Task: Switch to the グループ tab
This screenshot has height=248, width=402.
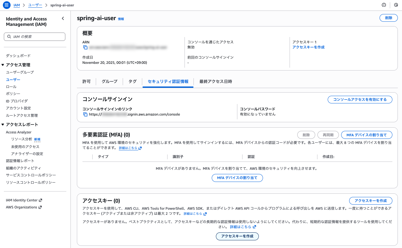Action: pos(110,82)
